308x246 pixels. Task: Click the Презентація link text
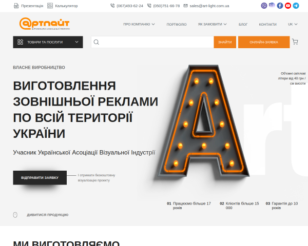pos(32,6)
